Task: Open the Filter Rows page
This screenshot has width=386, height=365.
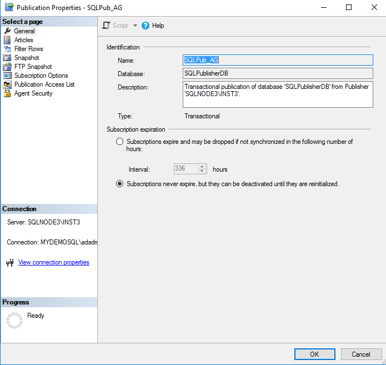Action: [29, 49]
